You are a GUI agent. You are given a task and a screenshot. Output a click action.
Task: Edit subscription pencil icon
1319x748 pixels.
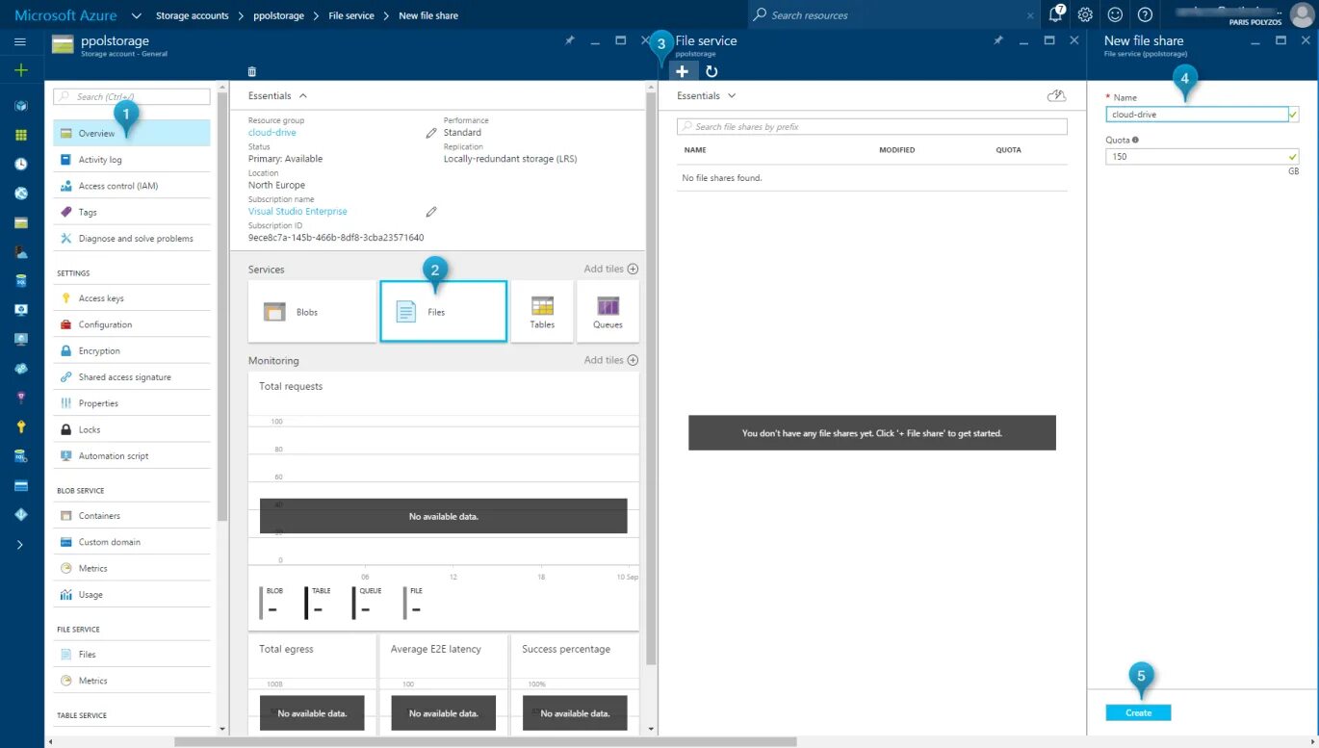click(x=431, y=212)
